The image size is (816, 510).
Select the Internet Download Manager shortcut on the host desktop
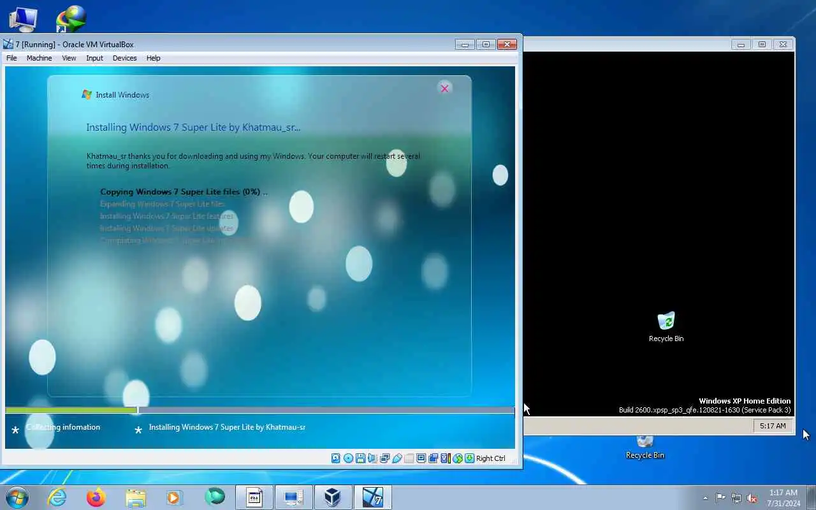(x=71, y=18)
